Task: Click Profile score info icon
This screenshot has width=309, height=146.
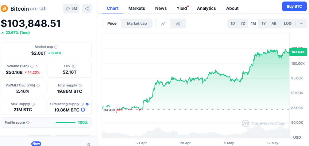Action: (28, 123)
